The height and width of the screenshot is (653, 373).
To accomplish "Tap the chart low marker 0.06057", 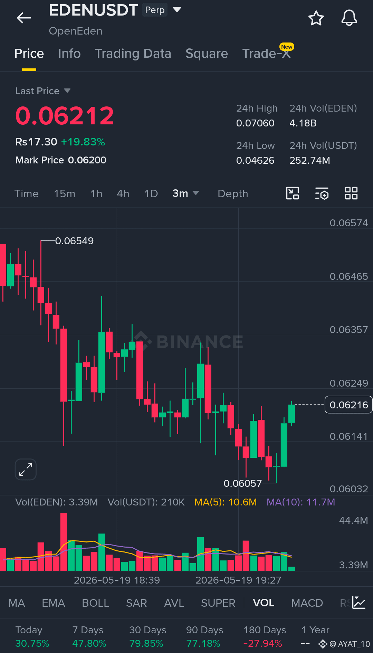I will coord(242,483).
